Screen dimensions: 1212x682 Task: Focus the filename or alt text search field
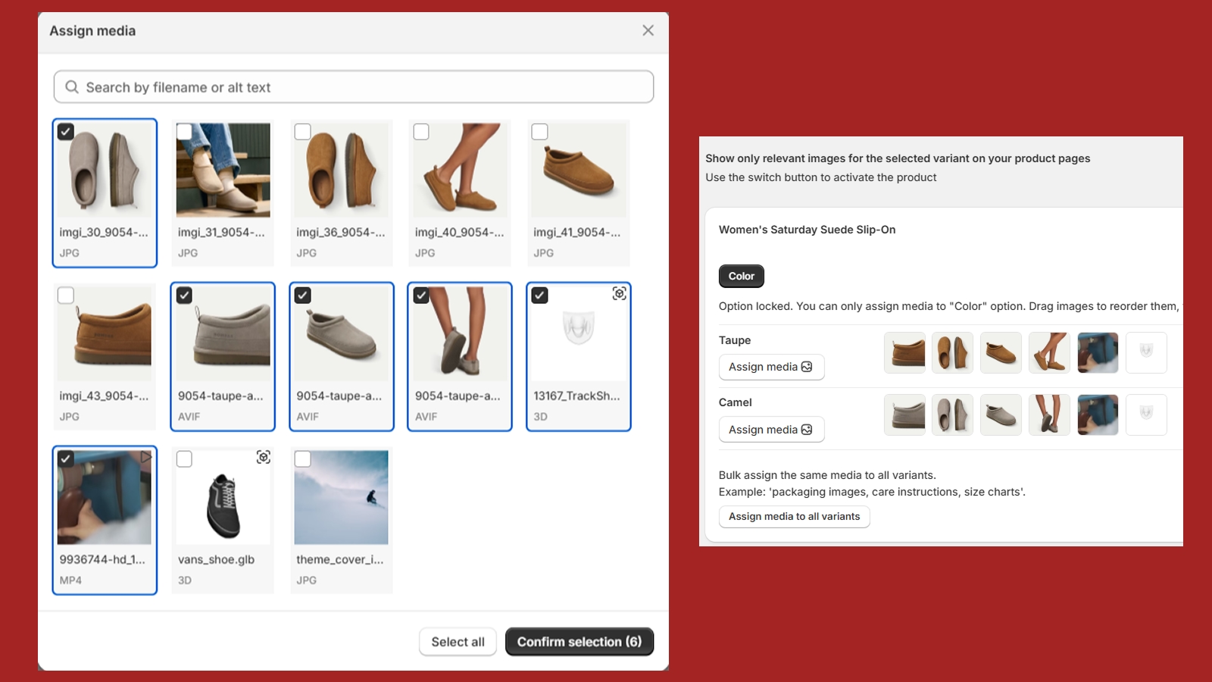(x=364, y=87)
